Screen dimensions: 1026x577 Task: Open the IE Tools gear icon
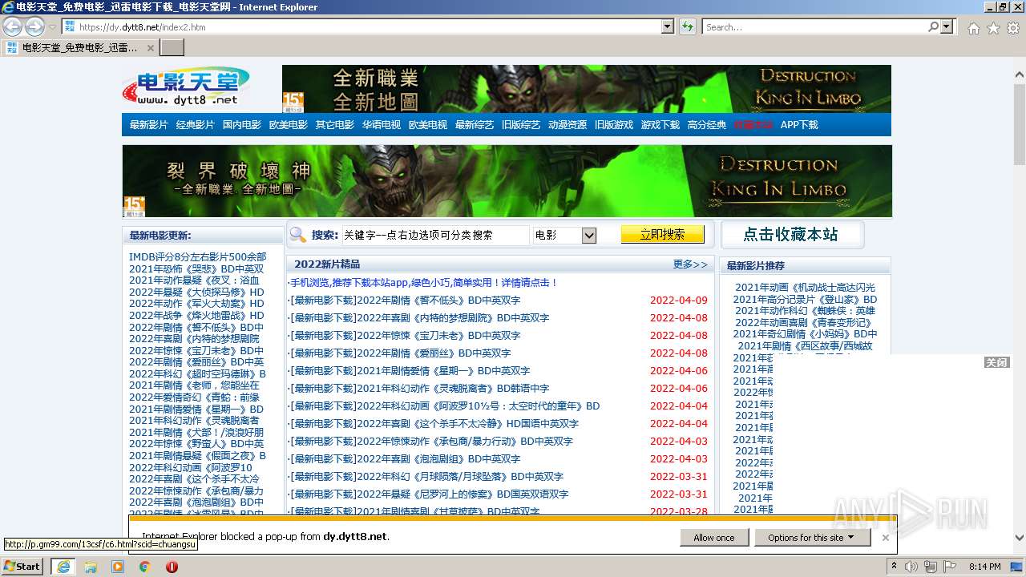click(1013, 28)
